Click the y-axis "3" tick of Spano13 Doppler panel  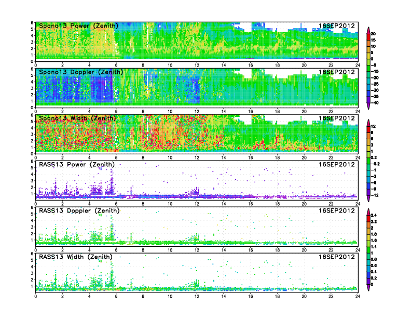pyautogui.click(x=32, y=88)
